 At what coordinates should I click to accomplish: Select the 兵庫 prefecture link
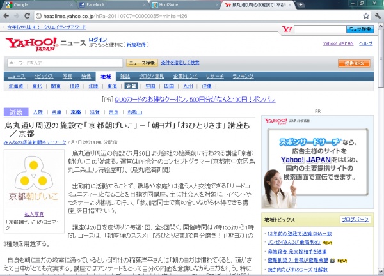[56, 112]
